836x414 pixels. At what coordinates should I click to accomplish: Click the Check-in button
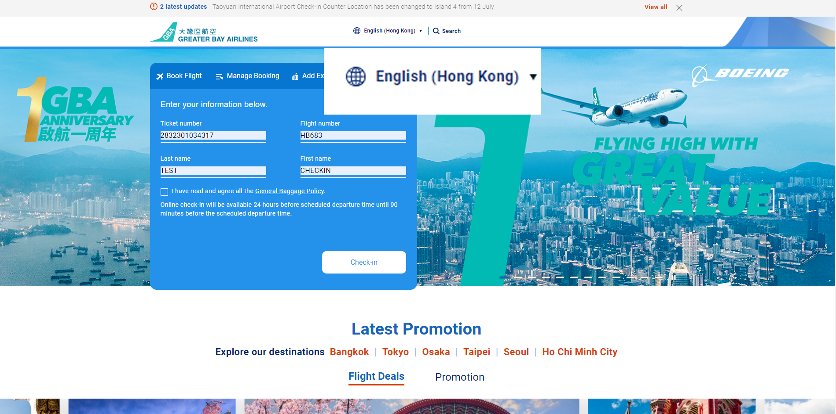(364, 262)
